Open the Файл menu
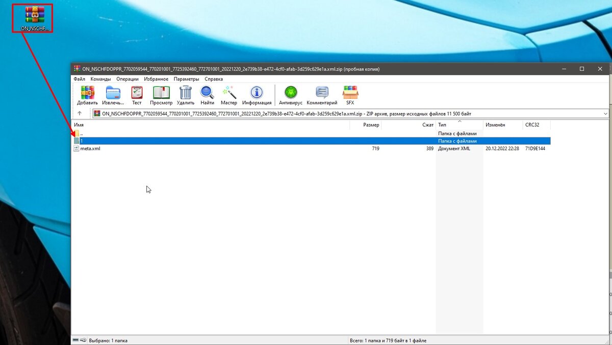Viewport: 612px width, 345px height. (79, 79)
